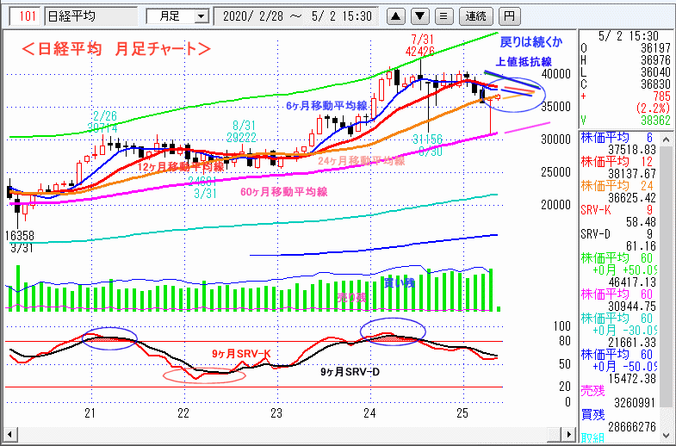Open the list menu button (≡)
Viewport: 676px width, 446px height.
(x=443, y=16)
